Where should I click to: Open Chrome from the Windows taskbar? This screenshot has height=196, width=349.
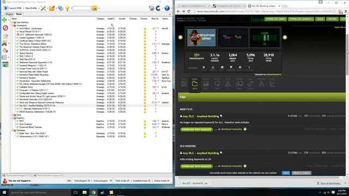(x=93, y=192)
